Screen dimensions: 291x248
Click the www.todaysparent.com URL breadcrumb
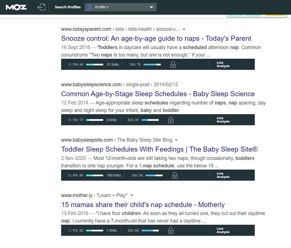(x=86, y=29)
